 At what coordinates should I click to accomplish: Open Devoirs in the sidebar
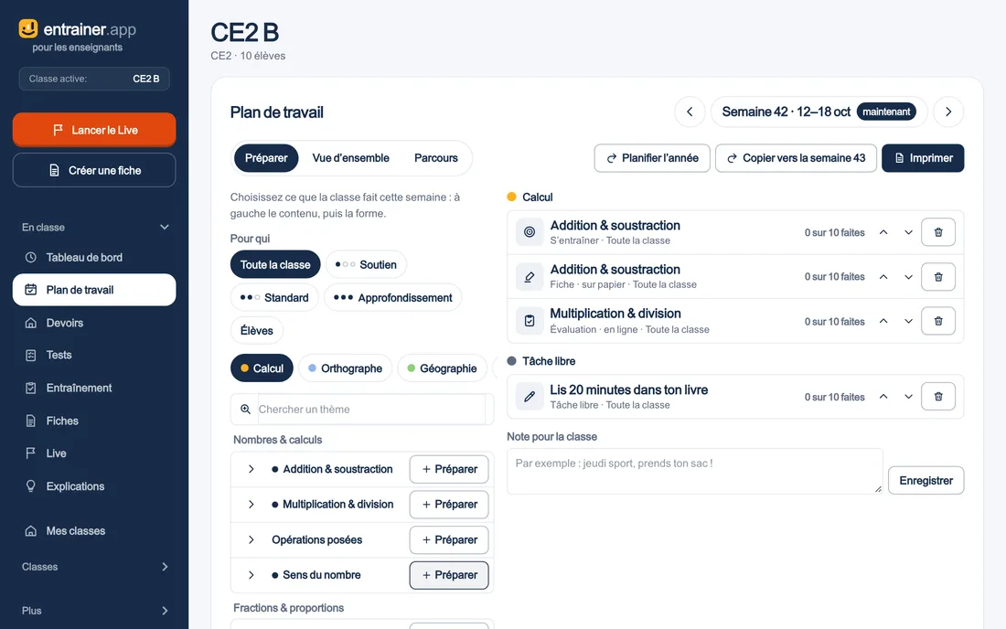pos(94,323)
